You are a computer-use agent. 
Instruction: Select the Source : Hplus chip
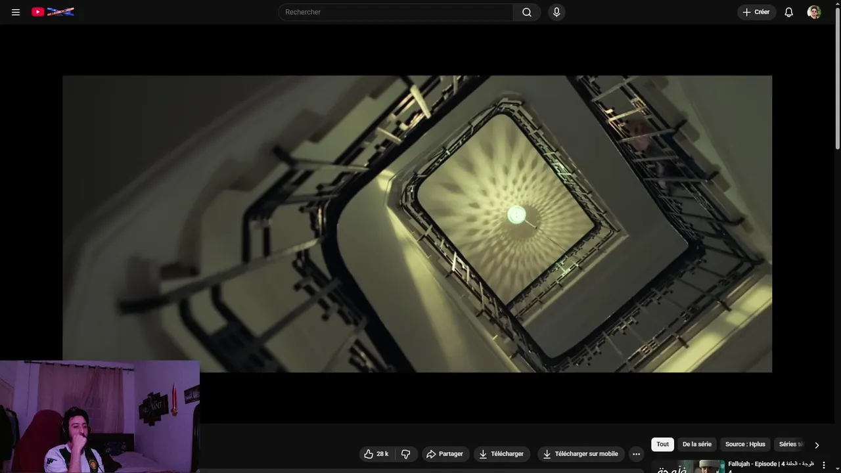(x=745, y=444)
